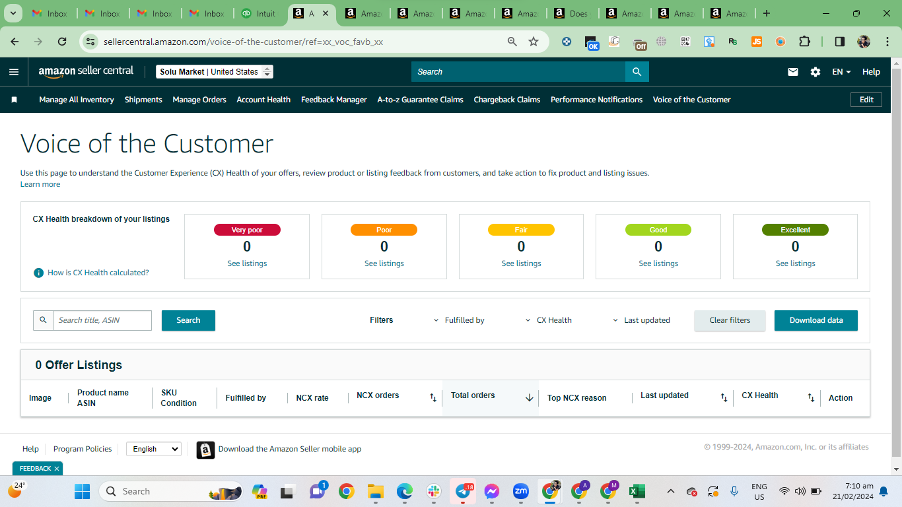Open Excel from the taskbar
This screenshot has width=902, height=507.
pyautogui.click(x=637, y=491)
